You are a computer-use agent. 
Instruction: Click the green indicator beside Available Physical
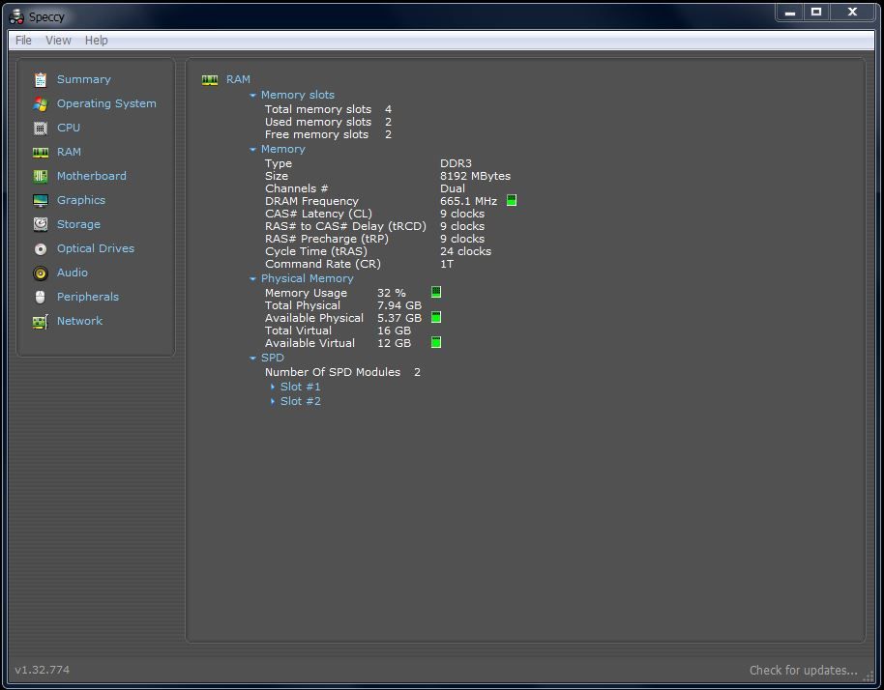click(x=436, y=317)
